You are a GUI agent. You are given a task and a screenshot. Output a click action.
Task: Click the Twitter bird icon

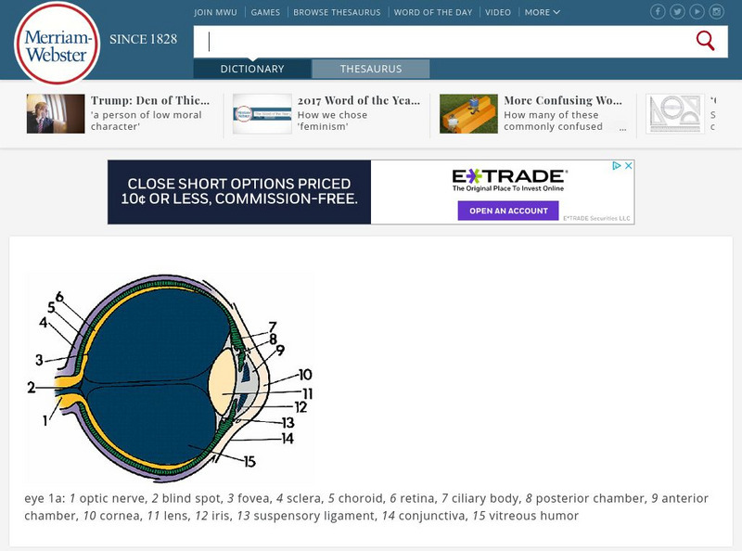tap(677, 11)
